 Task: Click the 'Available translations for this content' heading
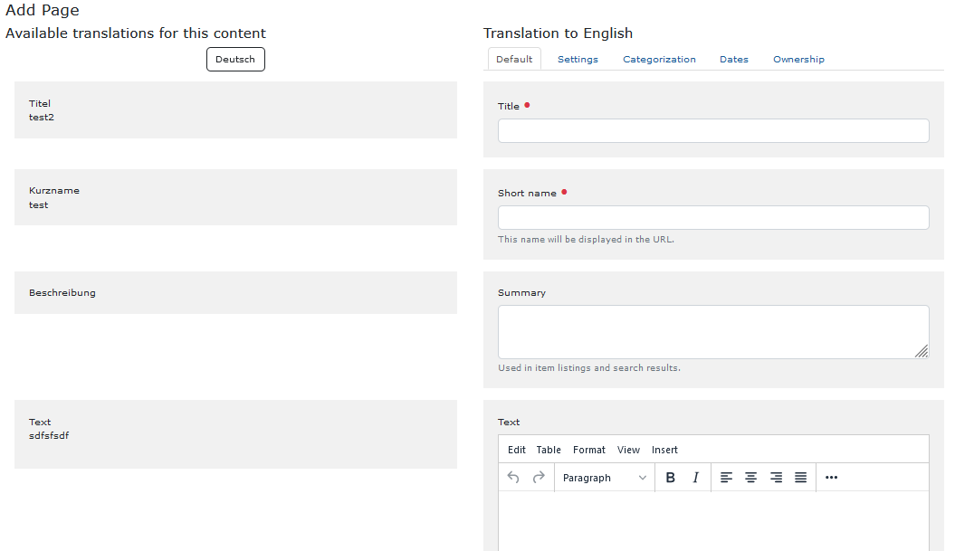coord(136,33)
